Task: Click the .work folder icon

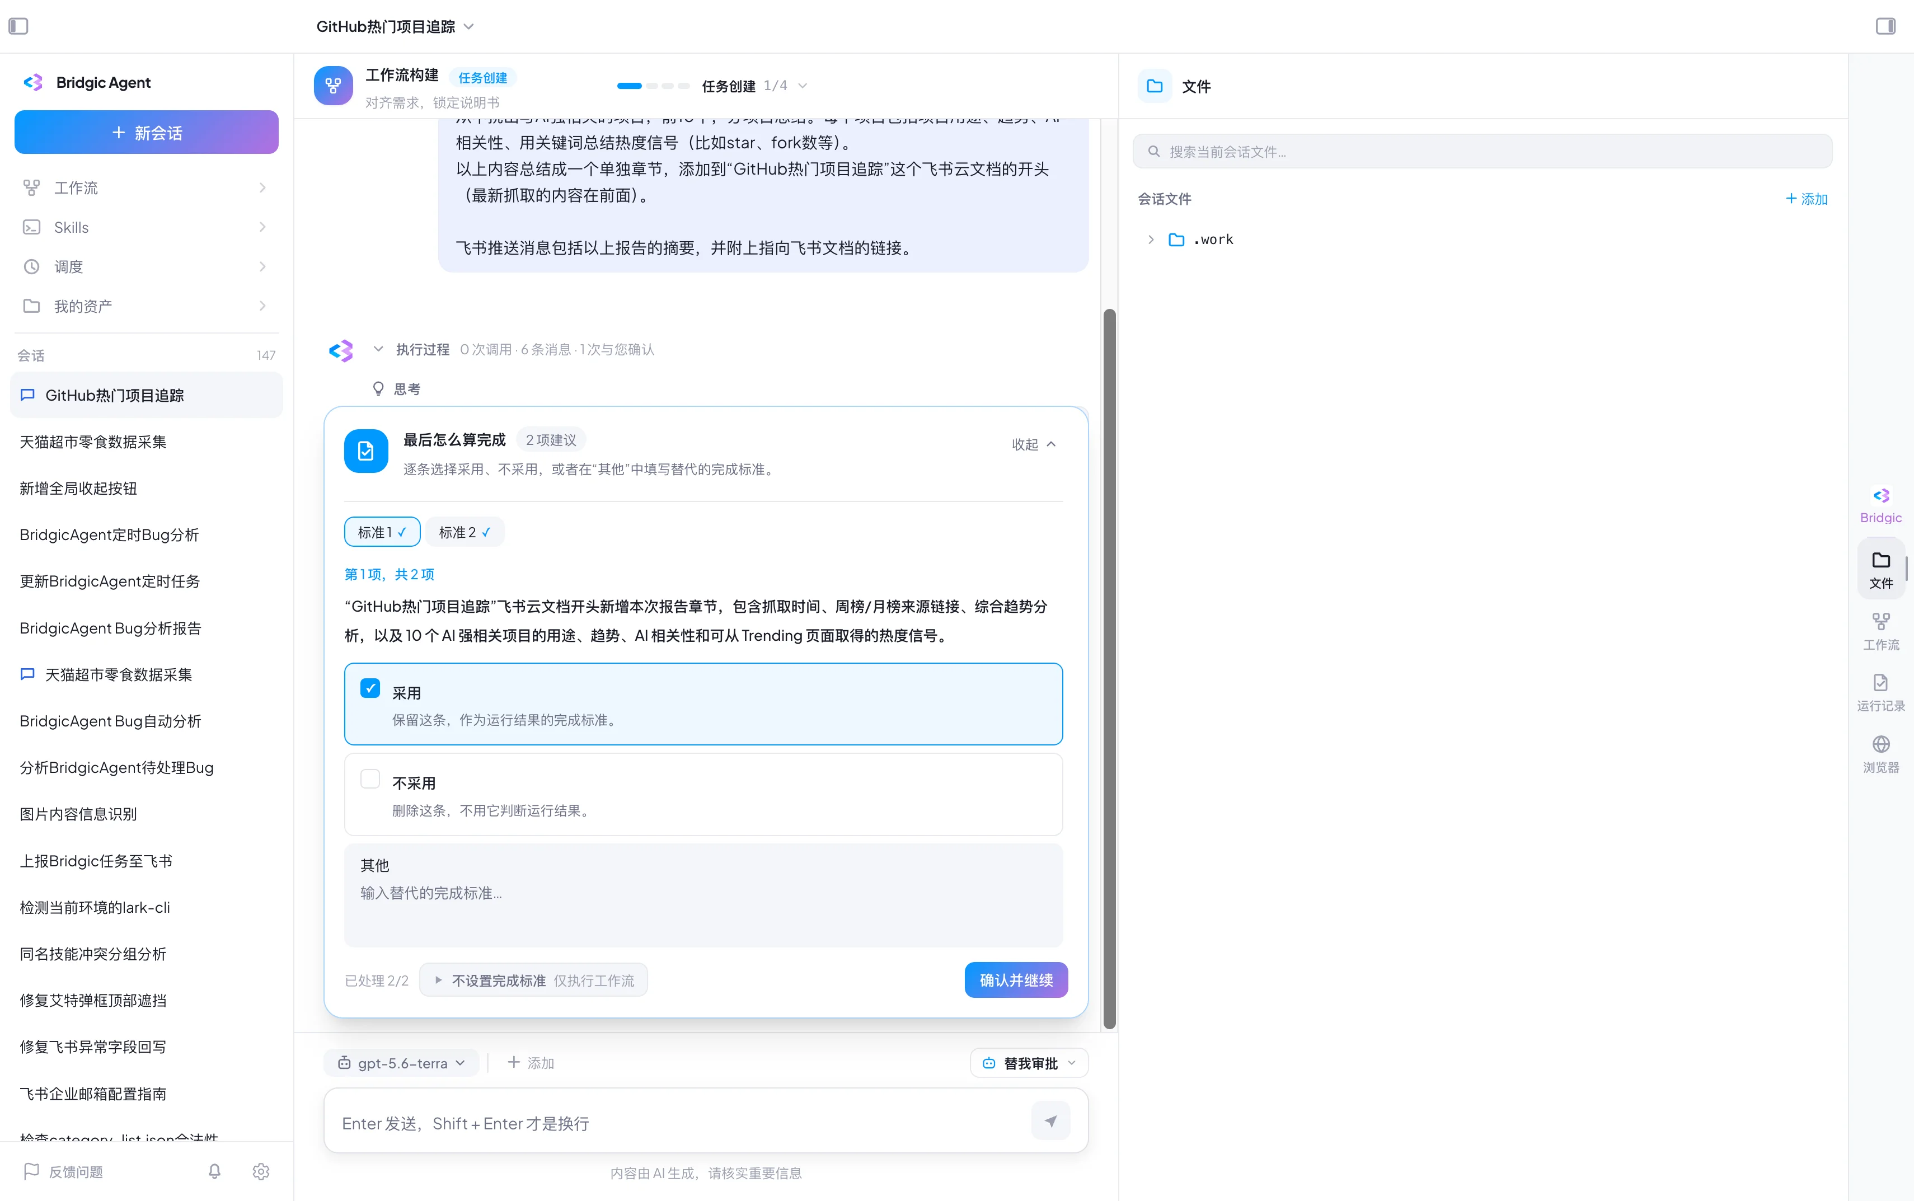Action: (1176, 239)
